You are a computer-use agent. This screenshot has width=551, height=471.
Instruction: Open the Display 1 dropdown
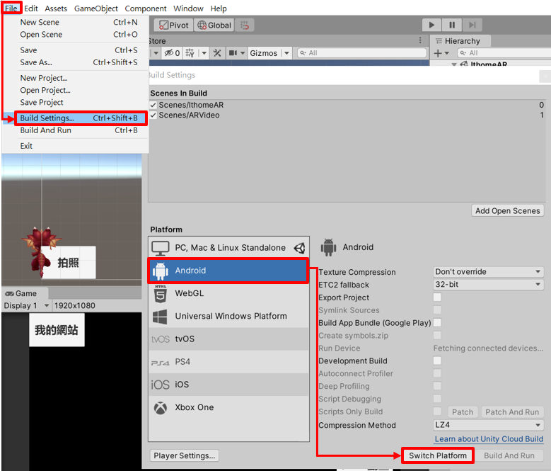coord(27,305)
